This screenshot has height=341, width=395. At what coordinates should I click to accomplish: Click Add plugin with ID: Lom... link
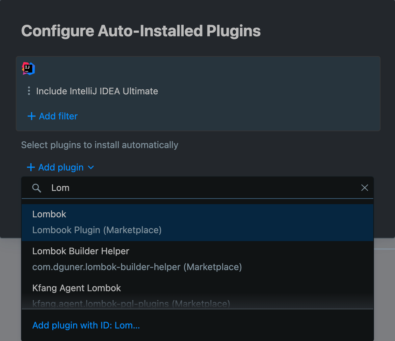point(86,325)
